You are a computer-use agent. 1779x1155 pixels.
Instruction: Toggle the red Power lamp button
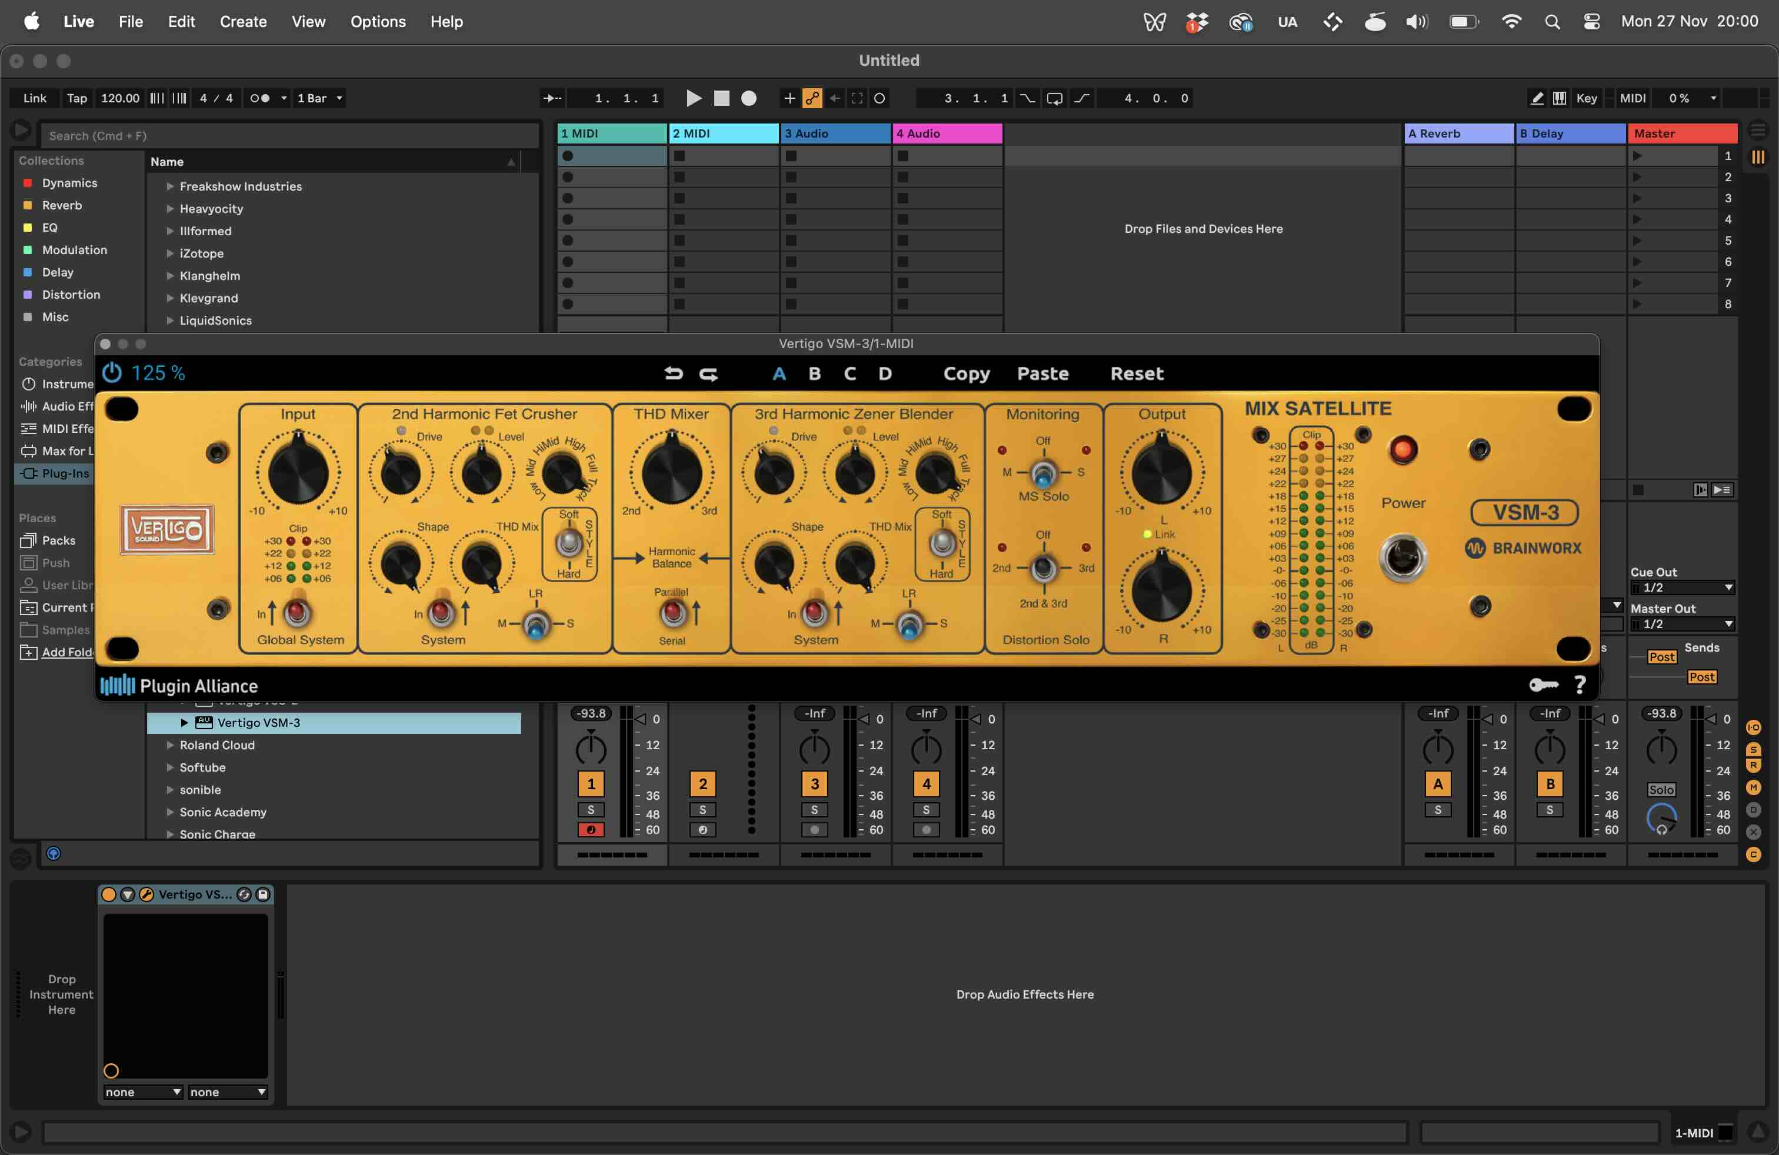tap(1403, 450)
